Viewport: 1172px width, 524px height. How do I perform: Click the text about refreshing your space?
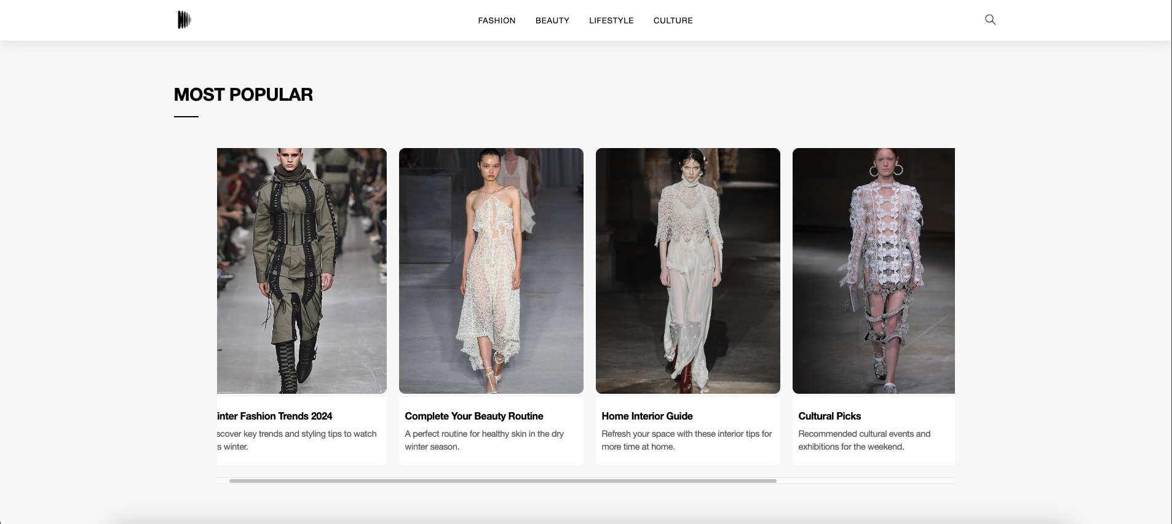click(x=686, y=440)
